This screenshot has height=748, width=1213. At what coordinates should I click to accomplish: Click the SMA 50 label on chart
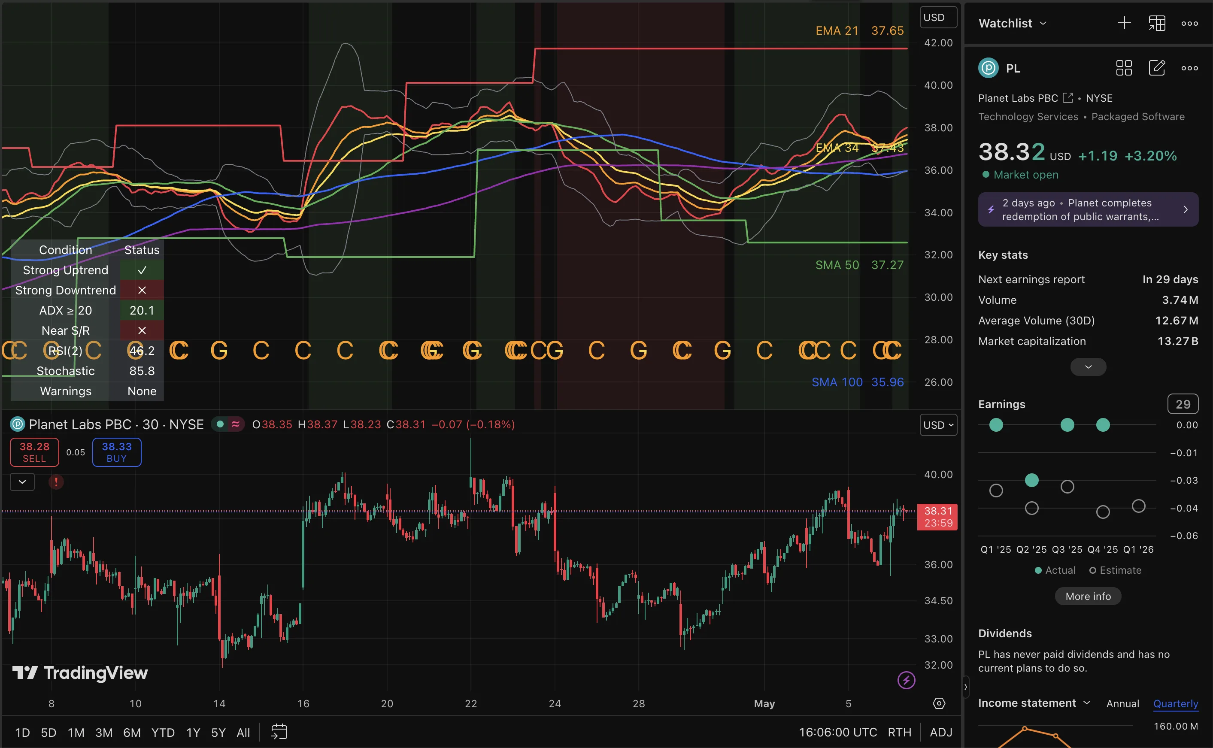tap(837, 265)
